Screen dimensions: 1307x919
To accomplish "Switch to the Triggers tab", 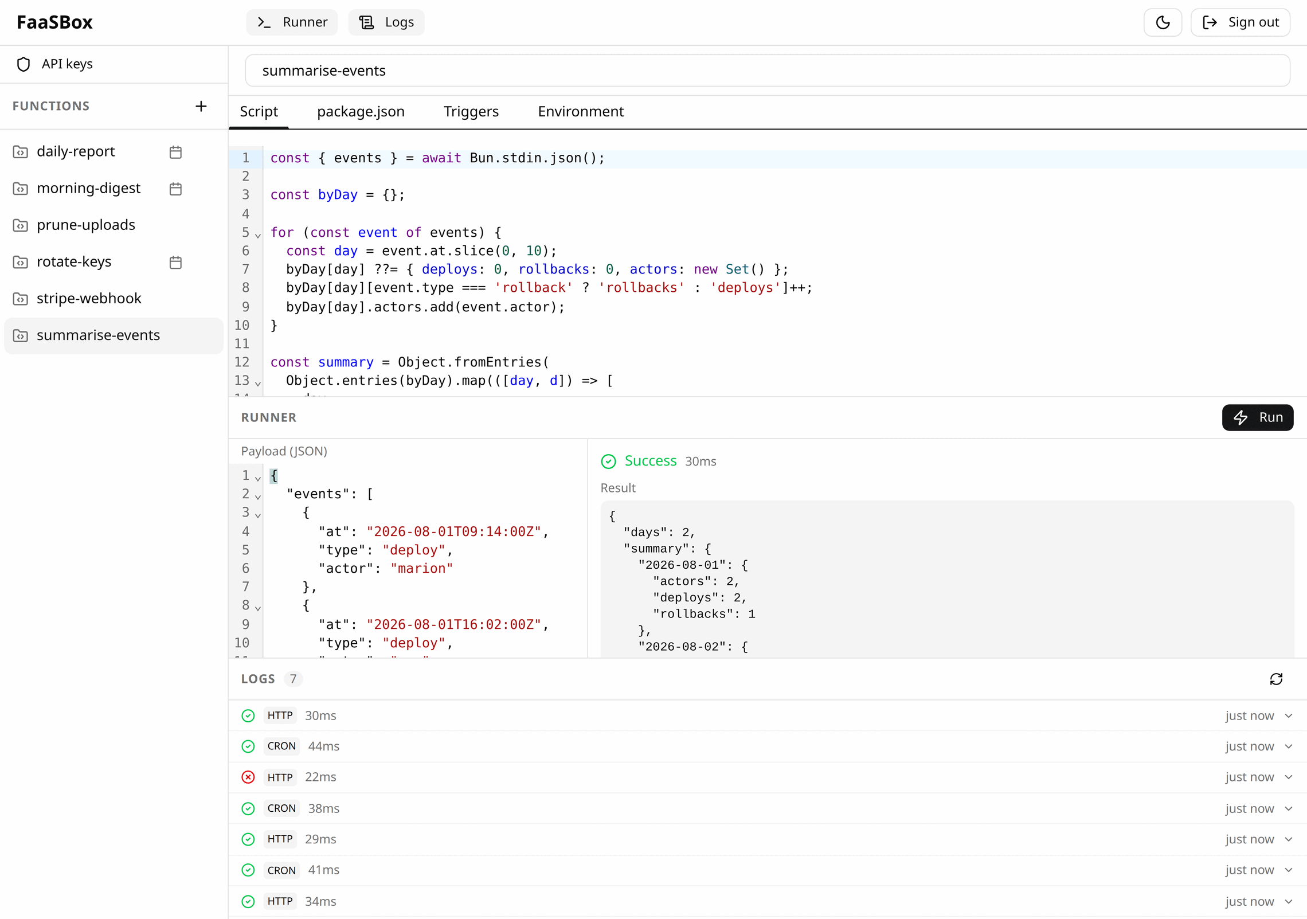I will coord(471,112).
